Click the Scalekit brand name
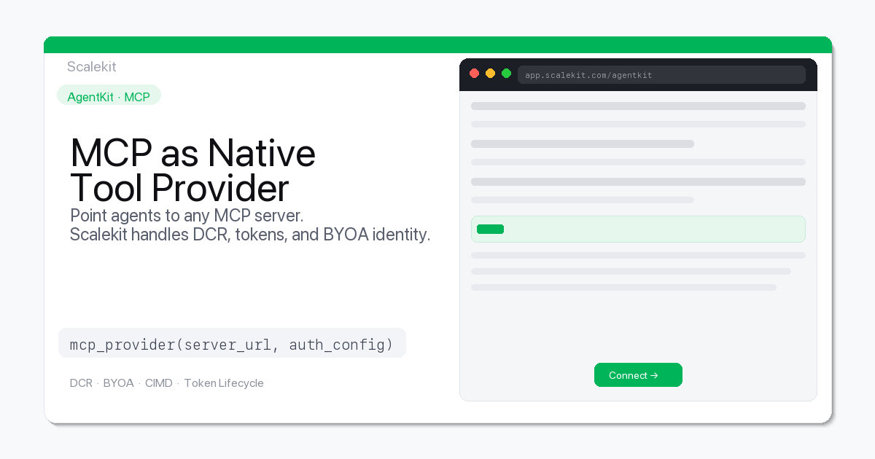This screenshot has width=875, height=459. pos(92,67)
